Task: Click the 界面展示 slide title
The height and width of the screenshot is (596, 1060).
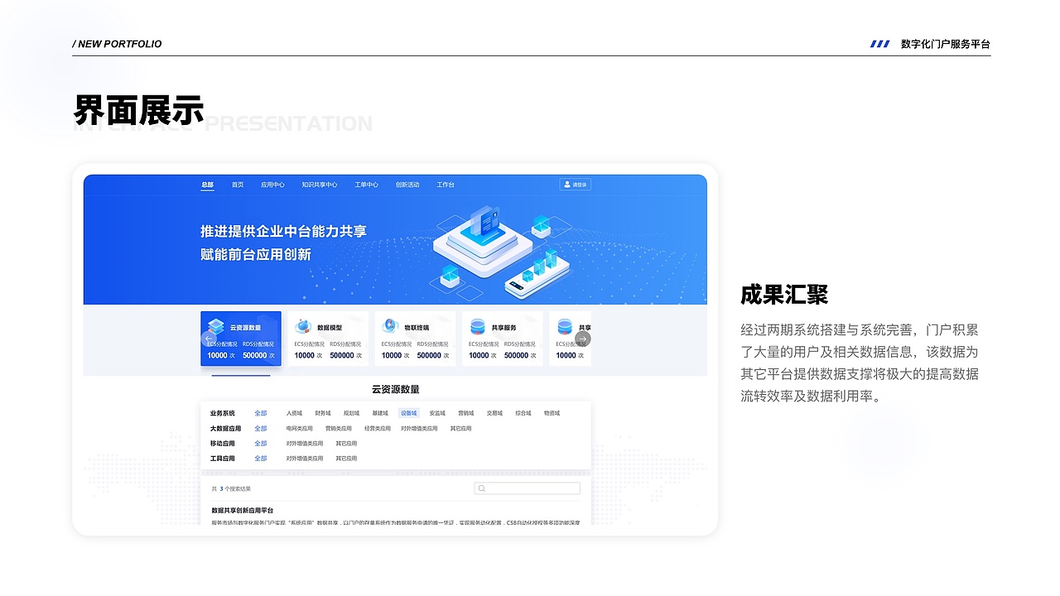Action: coord(138,110)
